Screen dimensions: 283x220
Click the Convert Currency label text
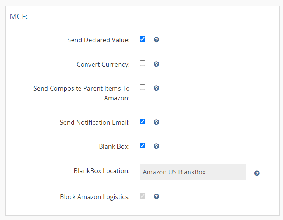click(x=103, y=64)
